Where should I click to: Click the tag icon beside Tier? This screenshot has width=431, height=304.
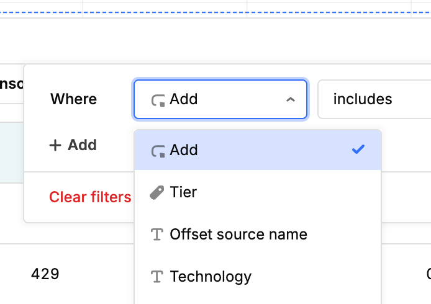[158, 193]
